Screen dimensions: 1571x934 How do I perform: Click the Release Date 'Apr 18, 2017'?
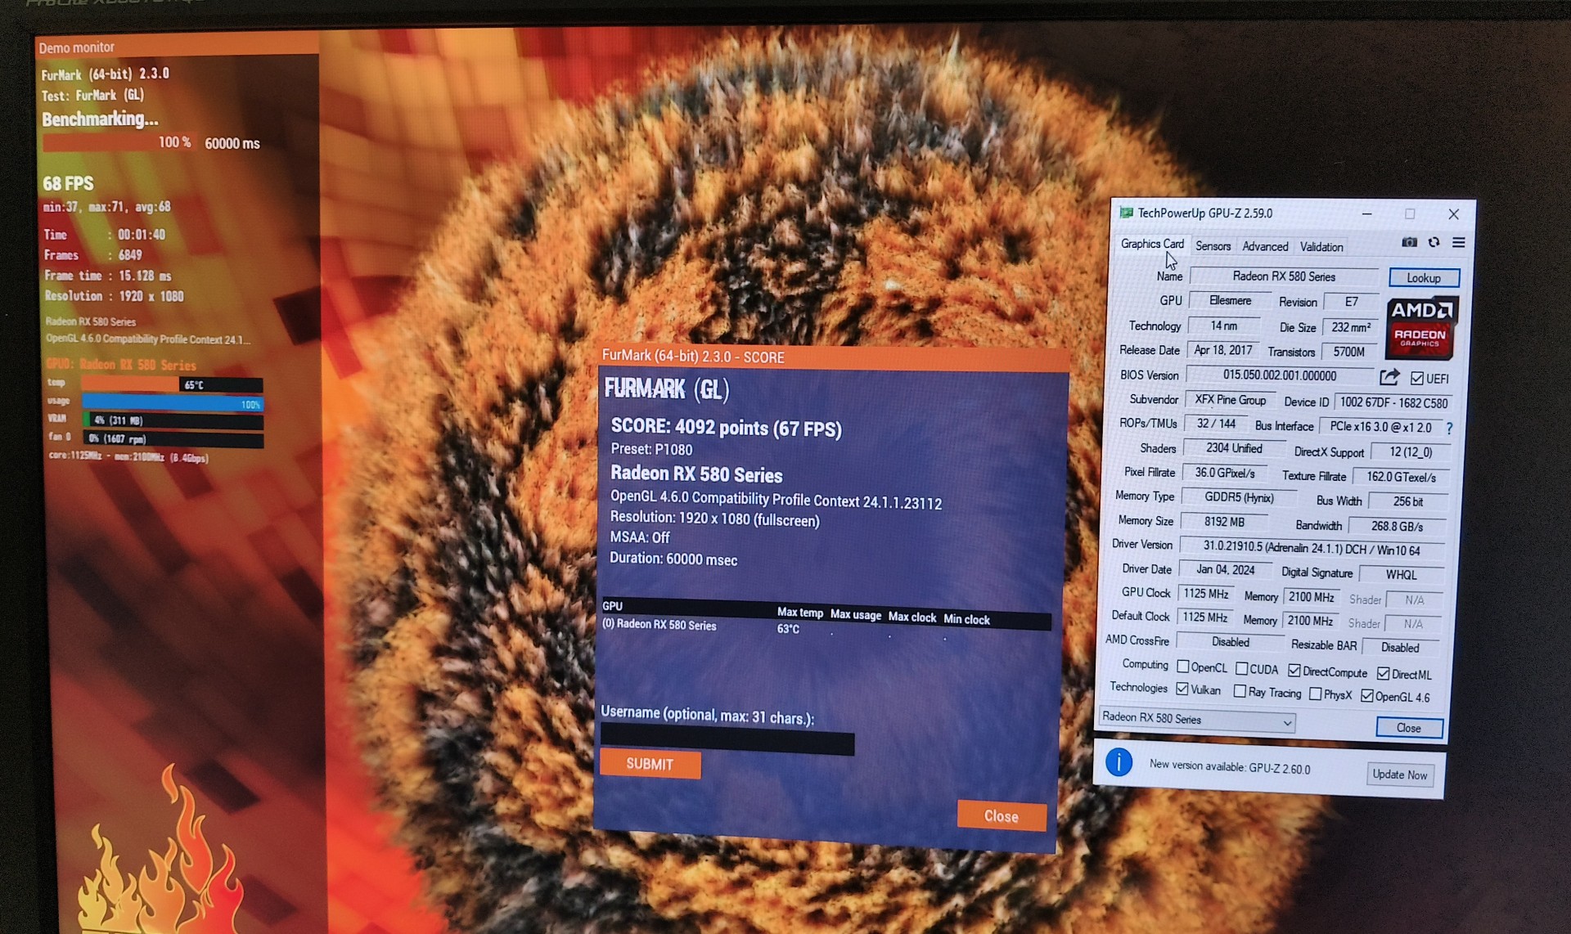pyautogui.click(x=1222, y=350)
